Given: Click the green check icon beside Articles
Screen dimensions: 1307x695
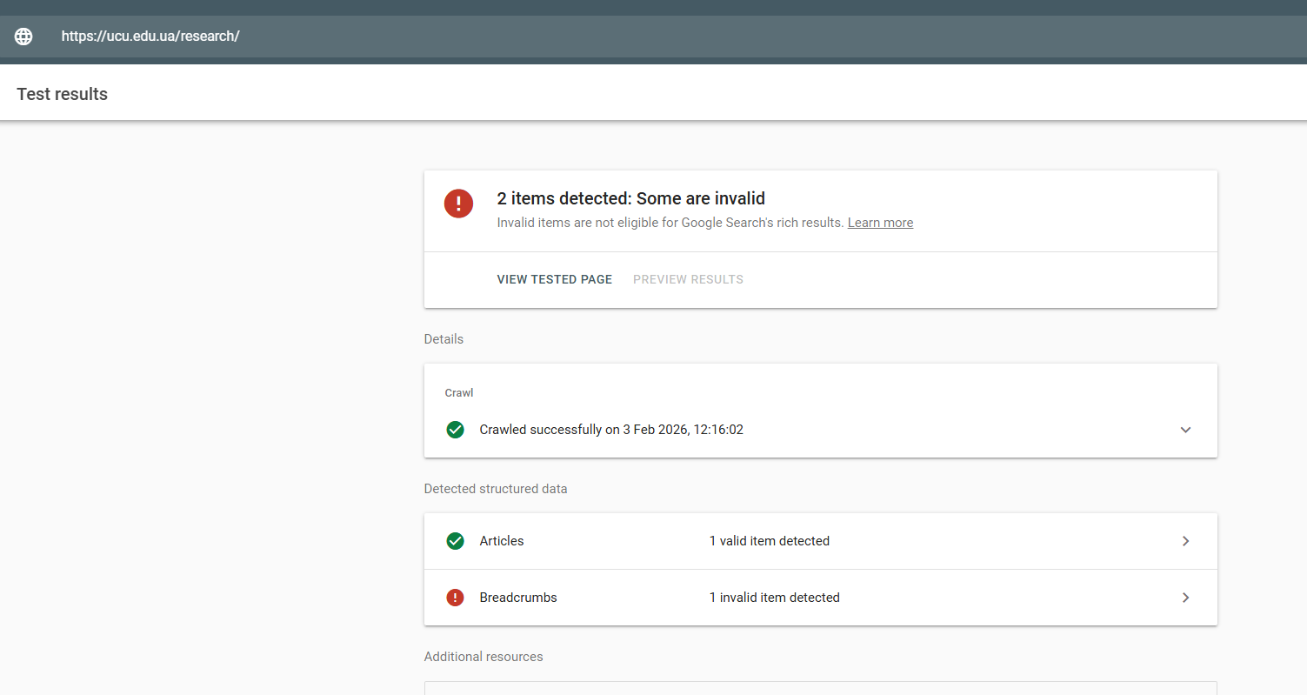Looking at the screenshot, I should pyautogui.click(x=455, y=541).
